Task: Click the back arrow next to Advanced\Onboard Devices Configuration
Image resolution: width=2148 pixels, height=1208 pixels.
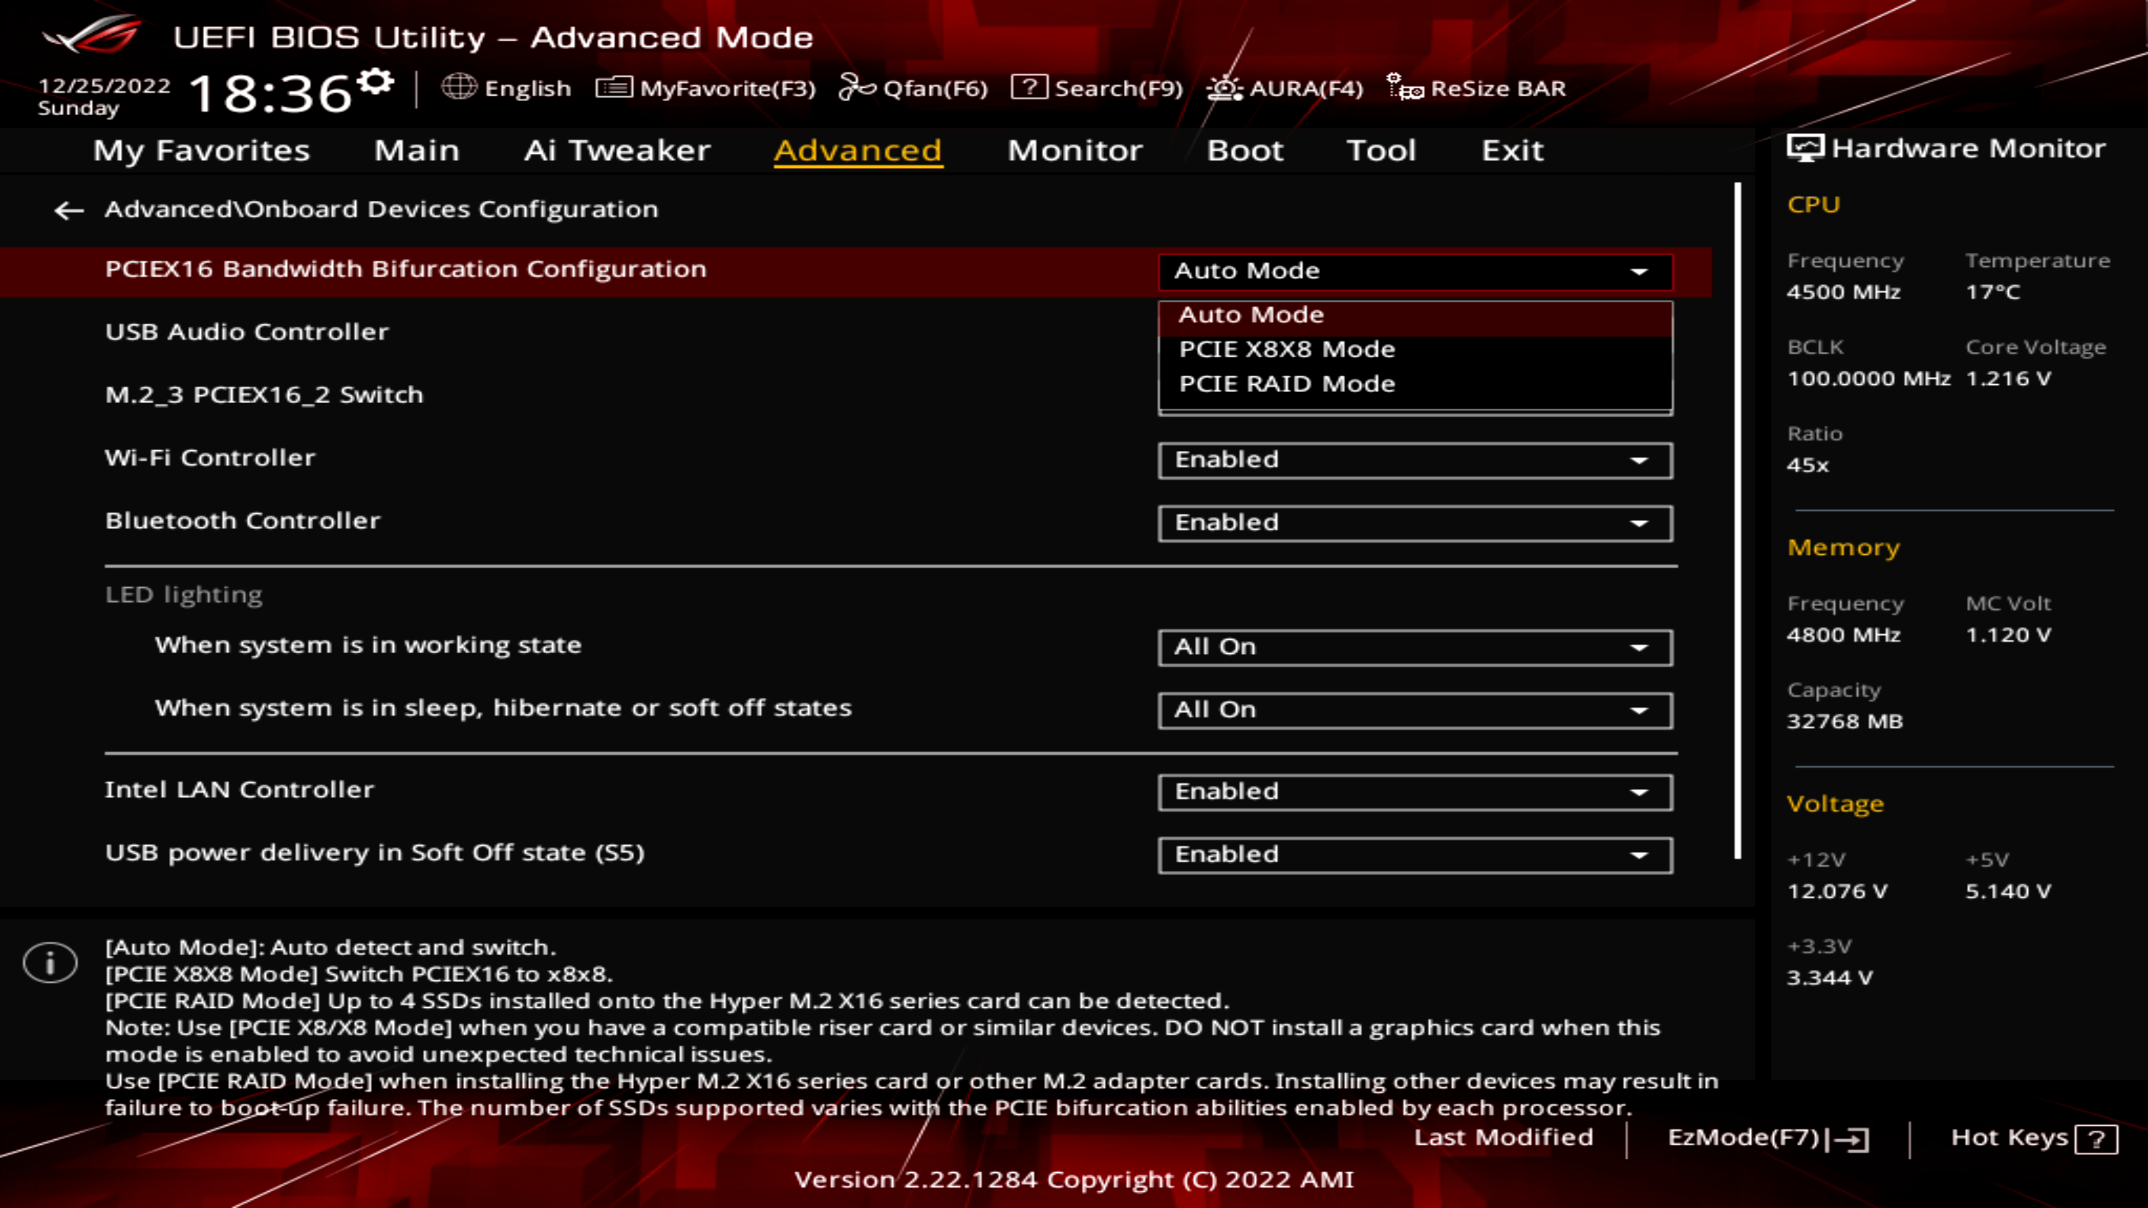Action: click(68, 210)
